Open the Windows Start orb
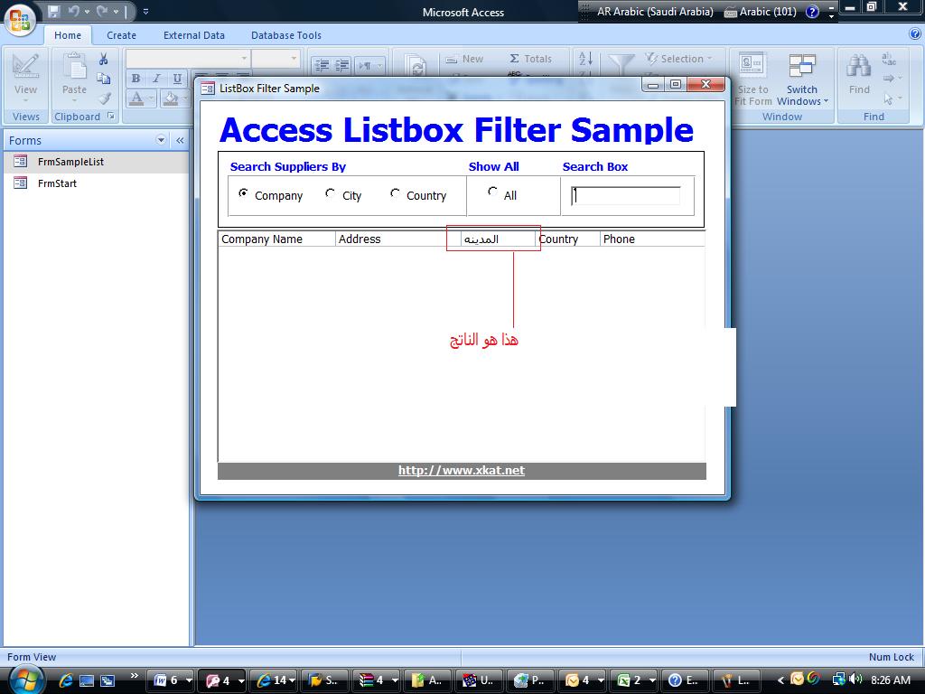Viewport: 925px width, 694px height. coord(24,680)
